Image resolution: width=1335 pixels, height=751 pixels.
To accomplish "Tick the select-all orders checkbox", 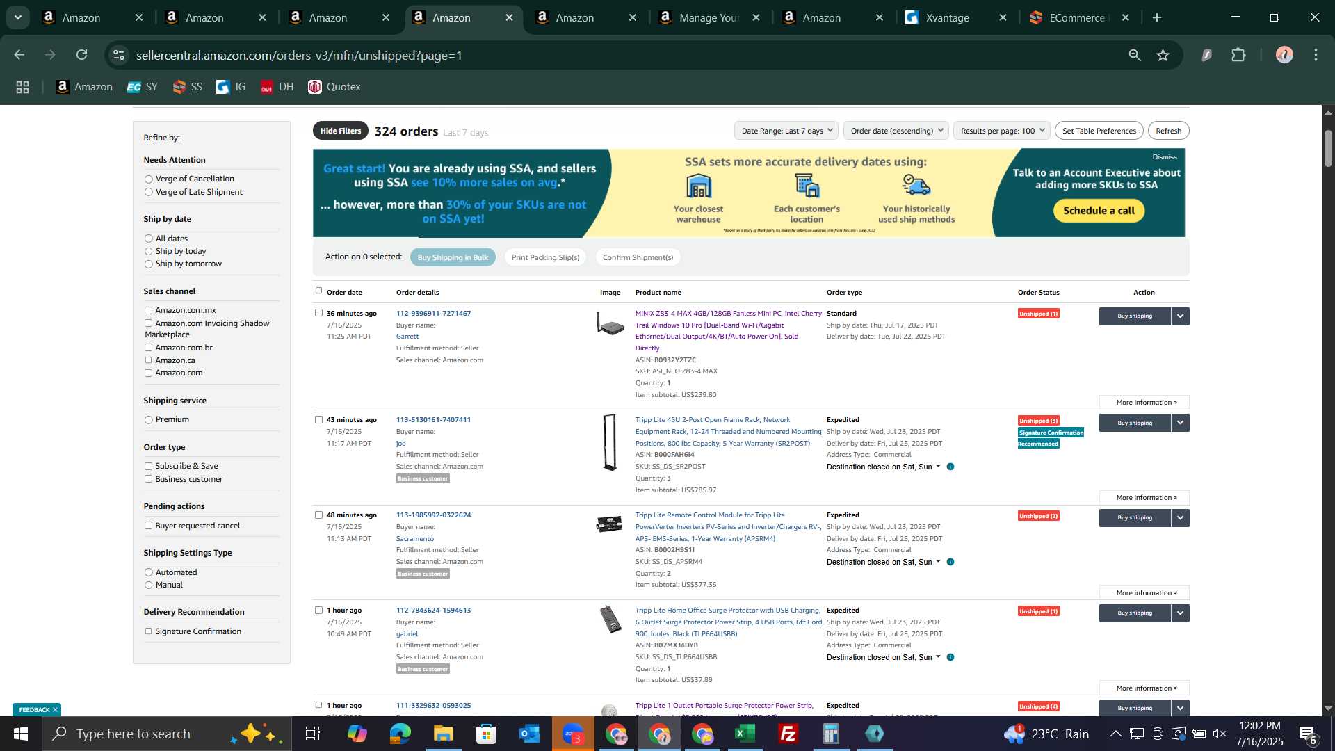I will pyautogui.click(x=318, y=291).
